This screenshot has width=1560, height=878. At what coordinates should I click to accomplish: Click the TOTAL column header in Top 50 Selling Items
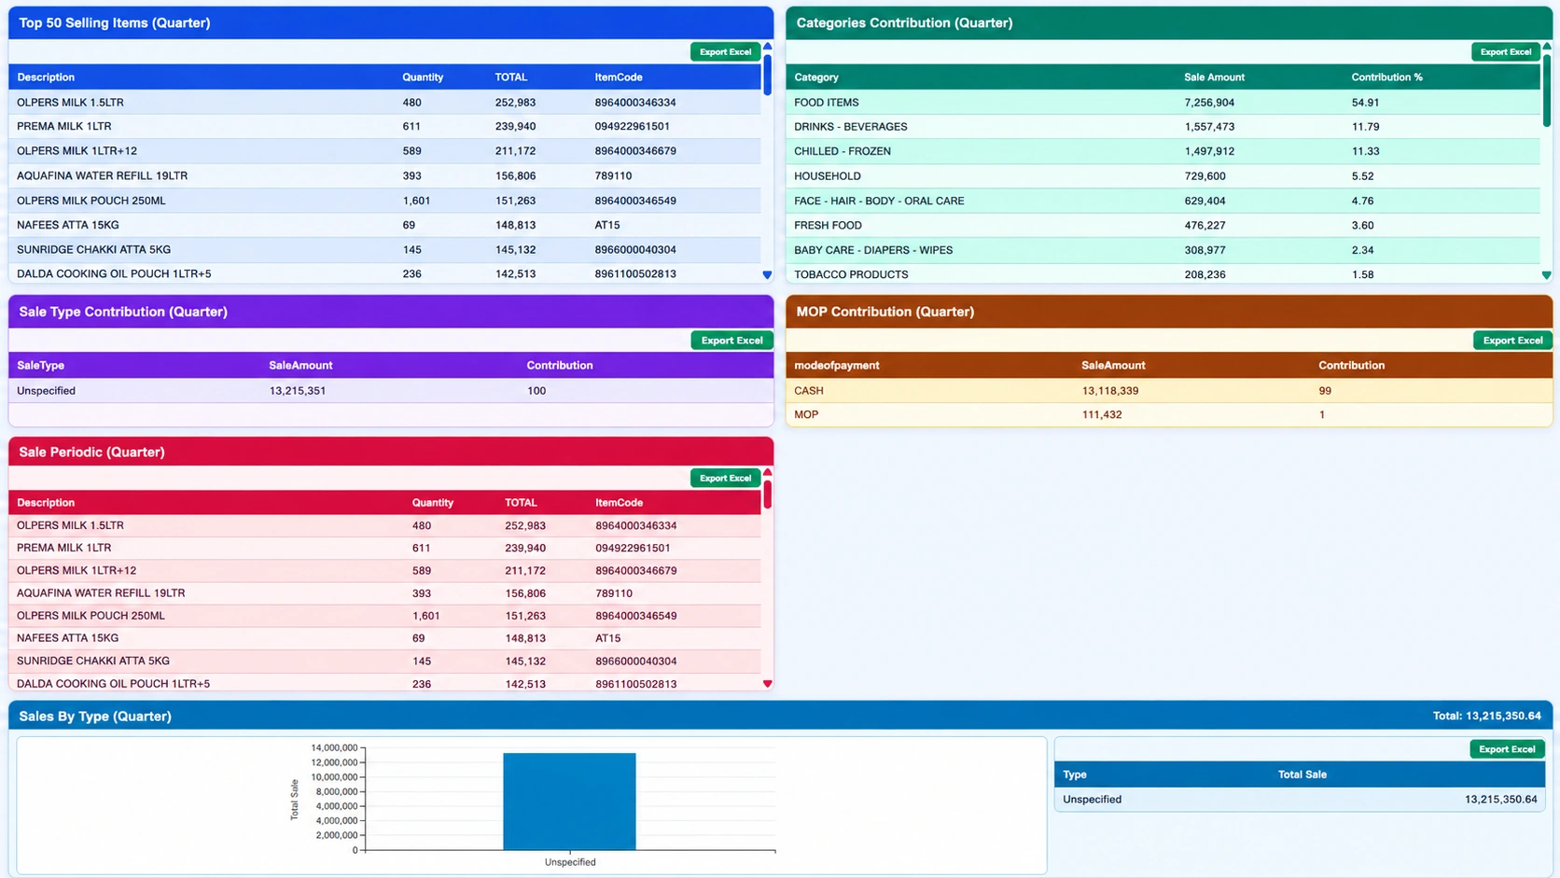click(511, 77)
